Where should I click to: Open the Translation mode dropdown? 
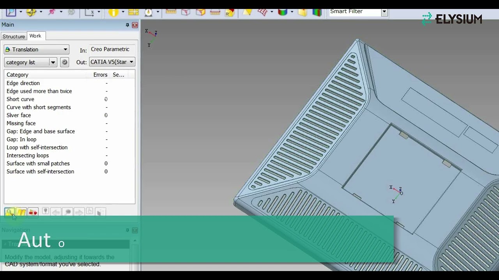click(37, 49)
